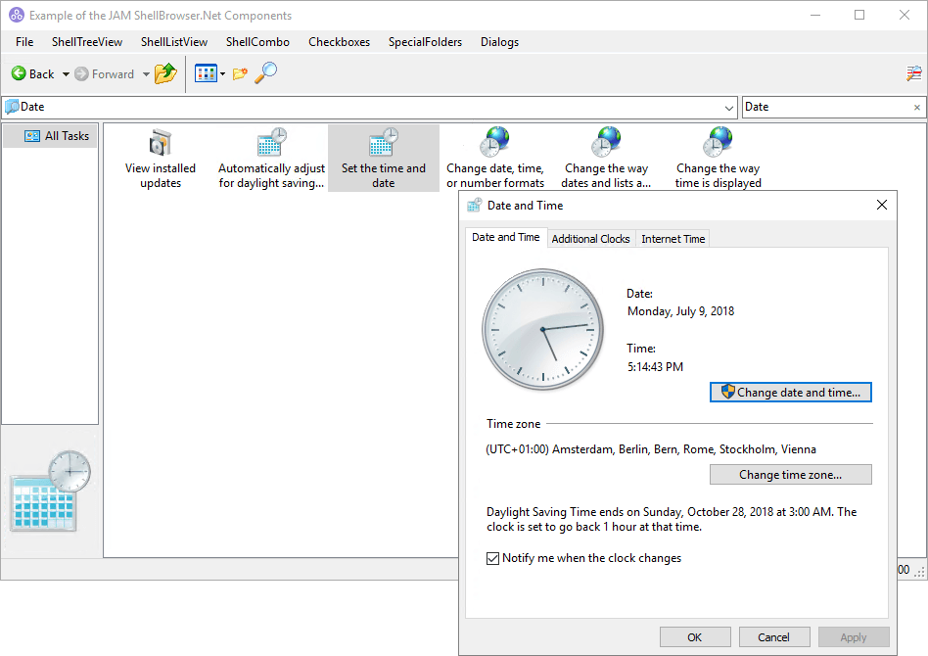
Task: Click the magnifying glass search icon
Action: [266, 73]
